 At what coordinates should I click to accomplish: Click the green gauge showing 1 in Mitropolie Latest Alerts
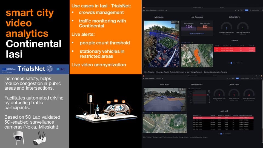coord(243,27)
